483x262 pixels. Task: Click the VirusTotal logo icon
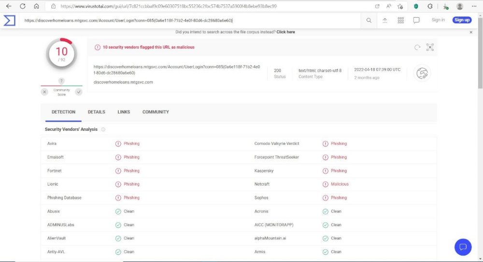click(9, 20)
